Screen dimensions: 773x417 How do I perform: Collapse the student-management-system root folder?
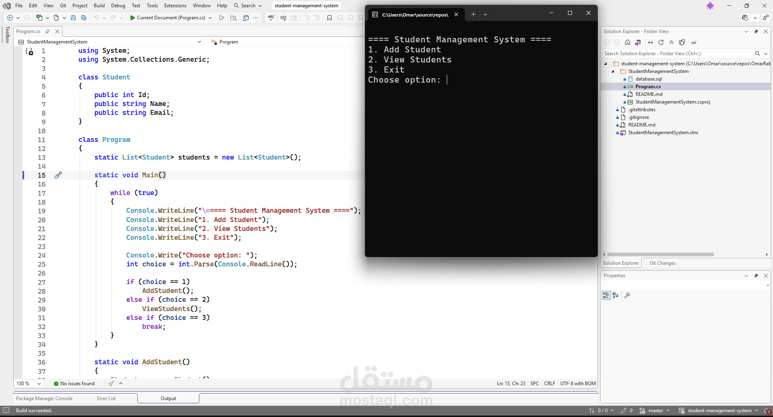click(x=605, y=64)
